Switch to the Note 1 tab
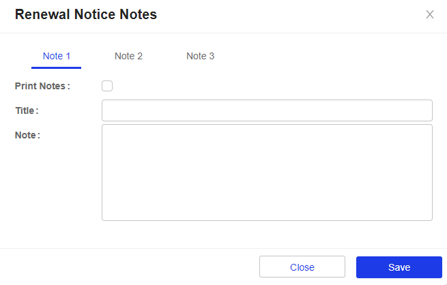This screenshot has width=447, height=285. [x=57, y=56]
